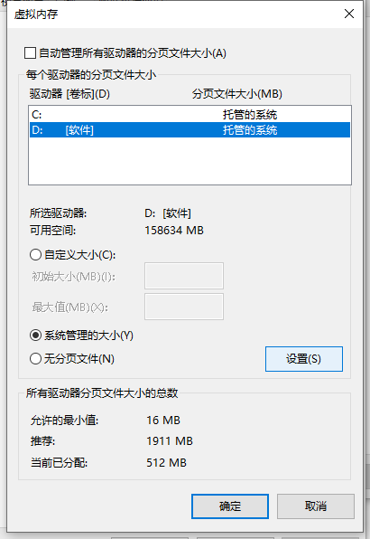Image resolution: width=370 pixels, height=539 pixels.
Task: Click the 驱动器 [卷标](D) column label
Action: (69, 94)
